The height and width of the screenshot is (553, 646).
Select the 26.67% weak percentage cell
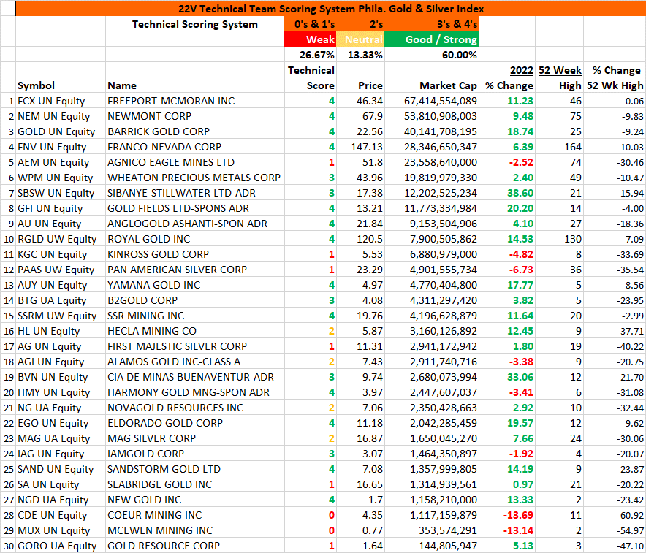tap(311, 55)
